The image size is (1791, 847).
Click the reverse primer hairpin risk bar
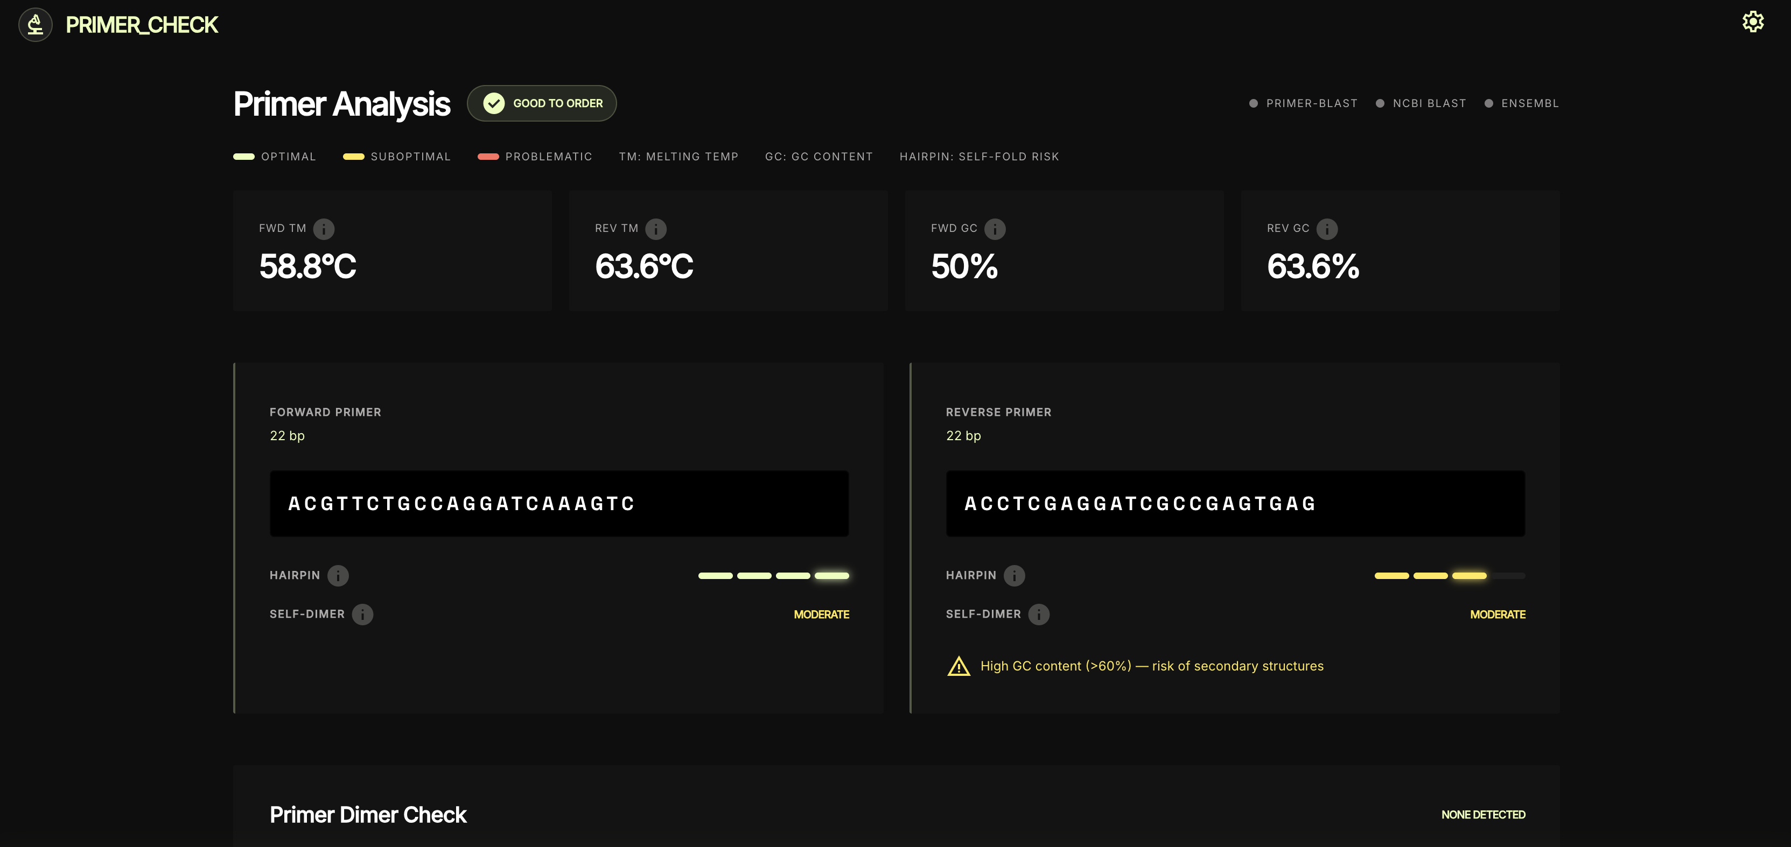(x=1449, y=575)
